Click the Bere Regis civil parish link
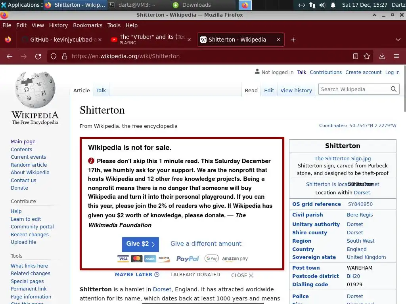This screenshot has height=304, width=406. click(360, 215)
